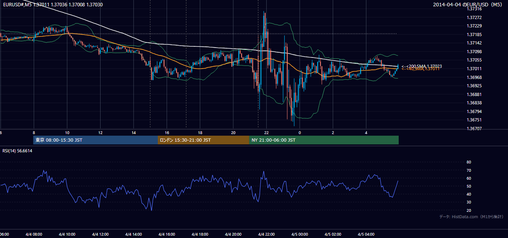Click hour 8 on the price chart axis
Screen dimensions: 508x238
pyautogui.click(x=34, y=133)
